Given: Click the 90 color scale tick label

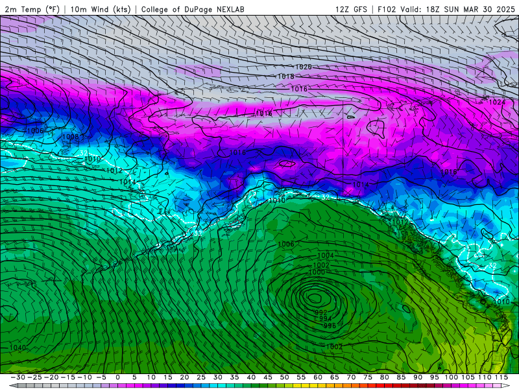Looking at the screenshot, I should coord(418,377).
